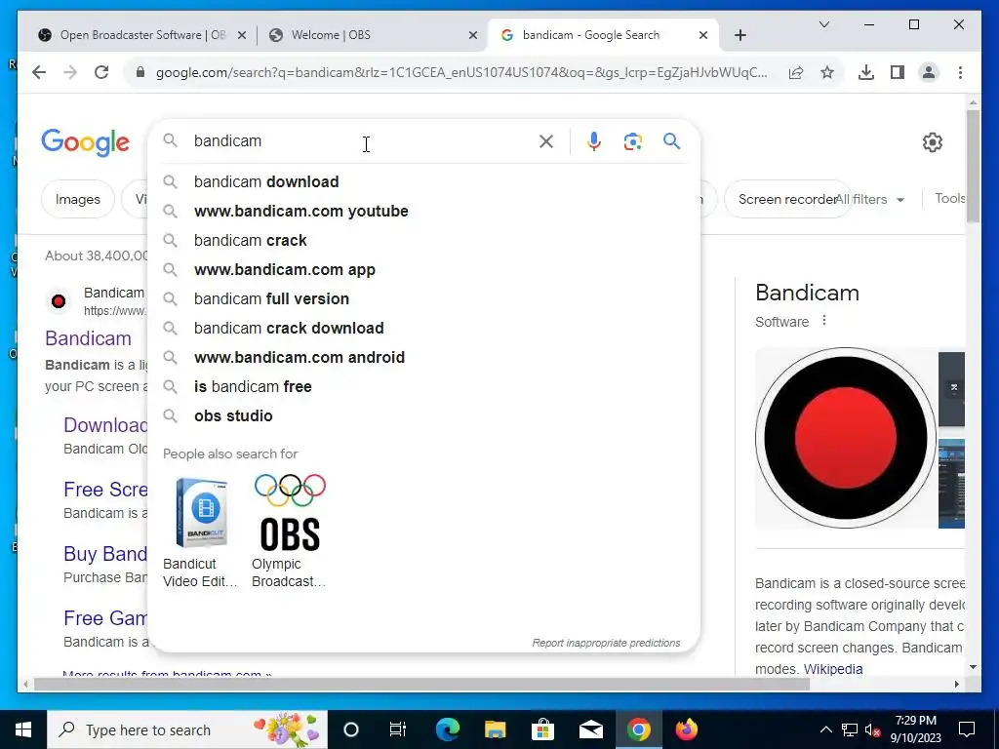Select suggestion bandicam full version

423,299
